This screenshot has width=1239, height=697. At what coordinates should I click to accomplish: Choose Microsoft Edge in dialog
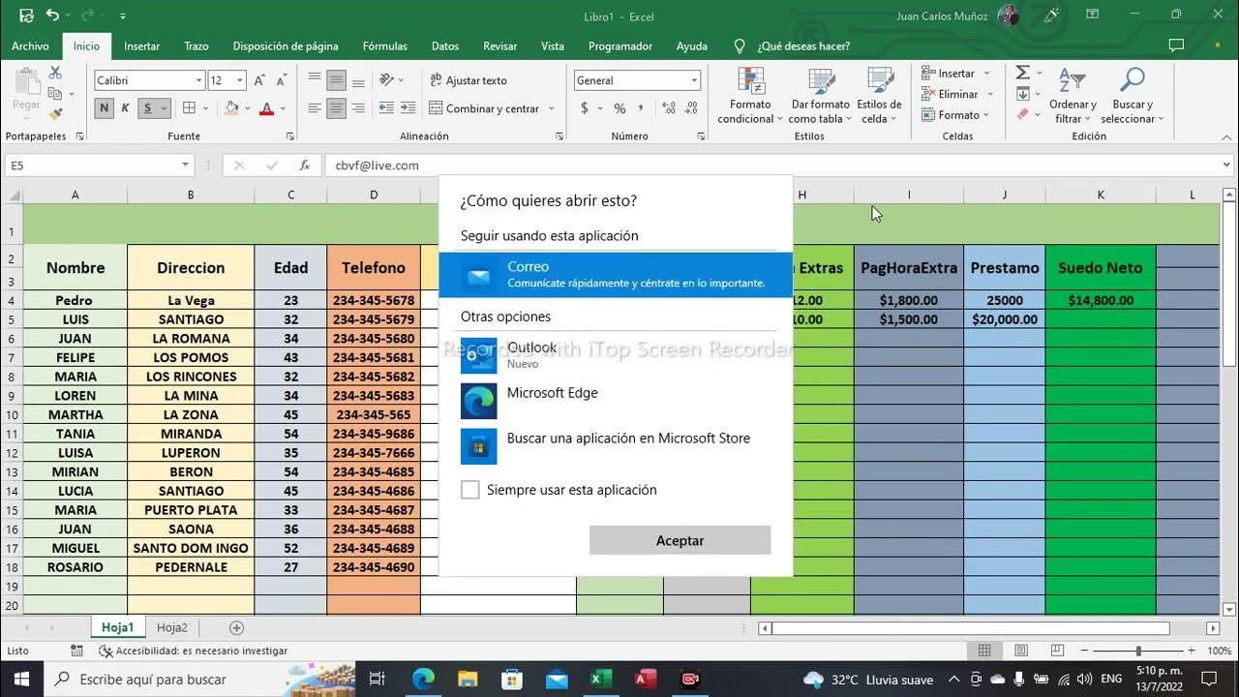(x=616, y=401)
